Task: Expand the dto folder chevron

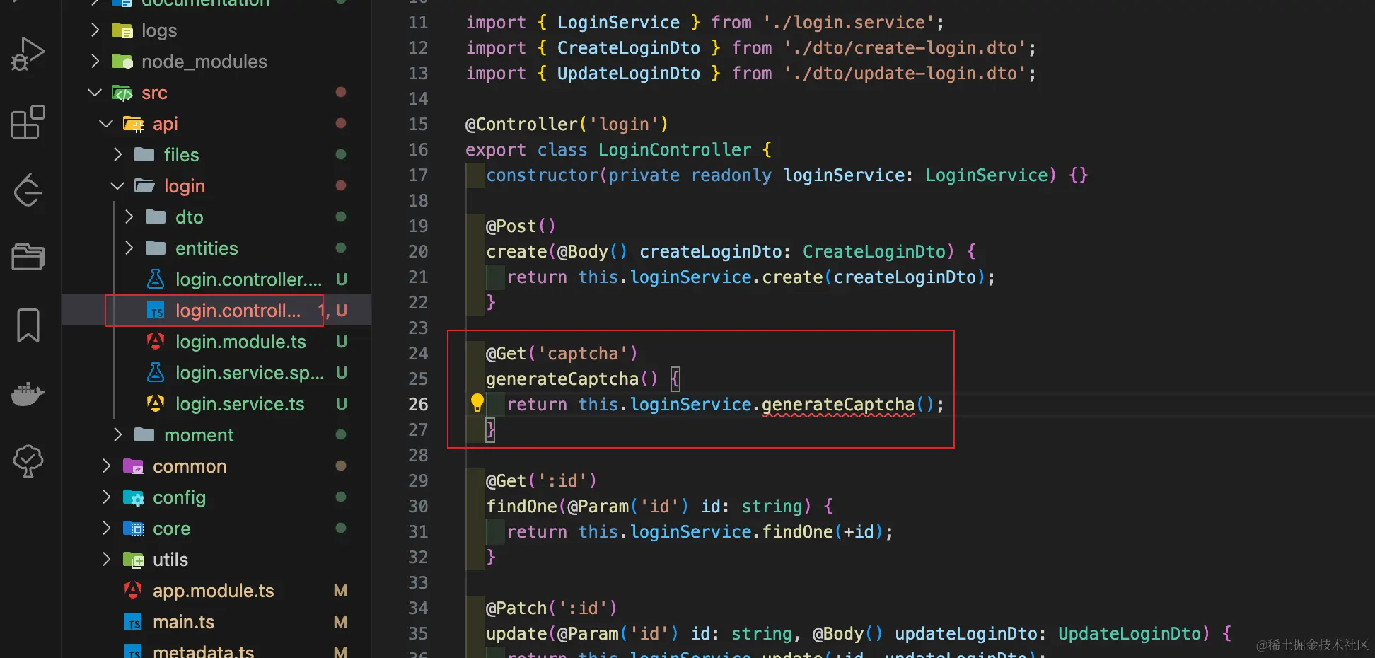Action: [129, 217]
